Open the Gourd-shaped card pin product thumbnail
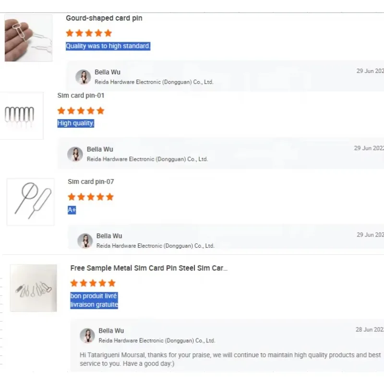The image size is (384, 384). coord(28,38)
